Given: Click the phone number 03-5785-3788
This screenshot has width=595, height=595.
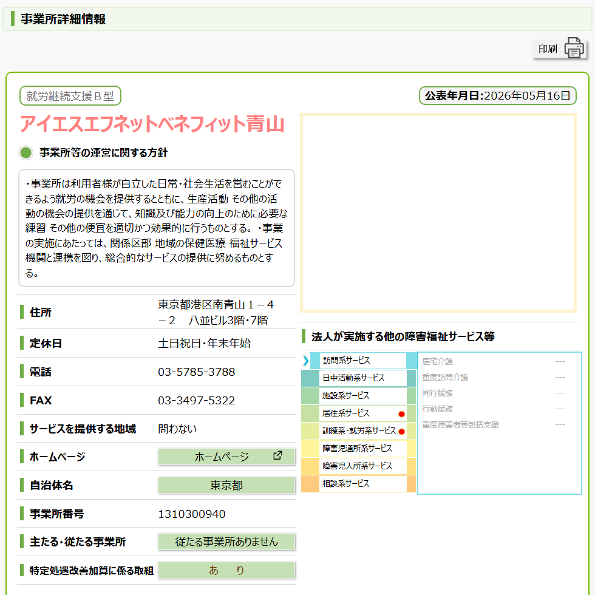Looking at the screenshot, I should click(197, 372).
